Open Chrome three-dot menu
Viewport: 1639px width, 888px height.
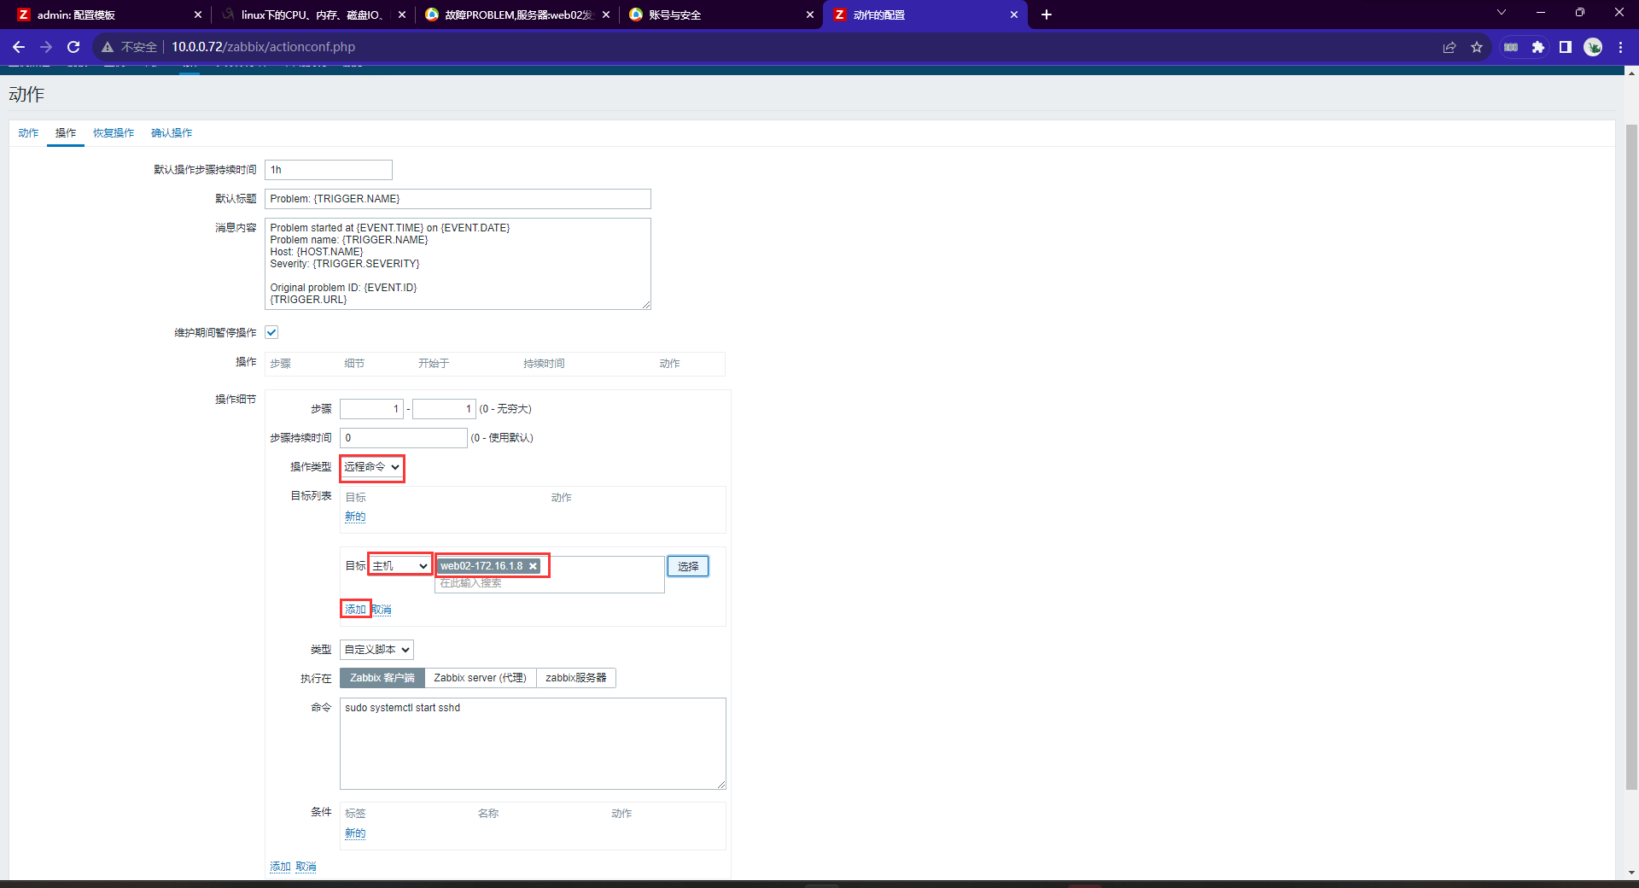[1620, 47]
